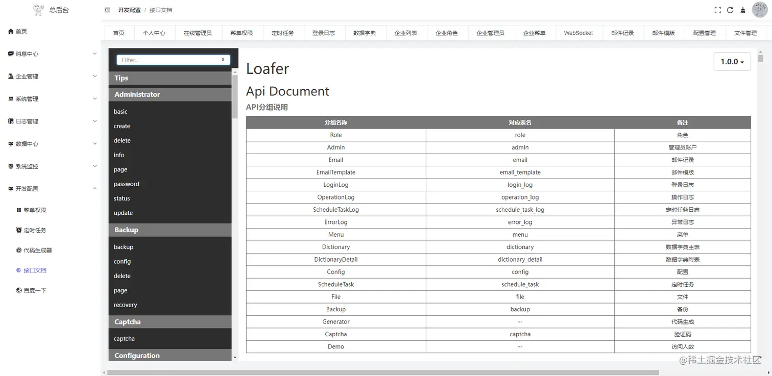This screenshot has height=376, width=772.
Task: Click the 首页 home icon in sidebar
Action: coord(17,31)
